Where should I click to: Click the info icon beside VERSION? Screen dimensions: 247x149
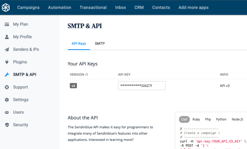[x=87, y=74]
